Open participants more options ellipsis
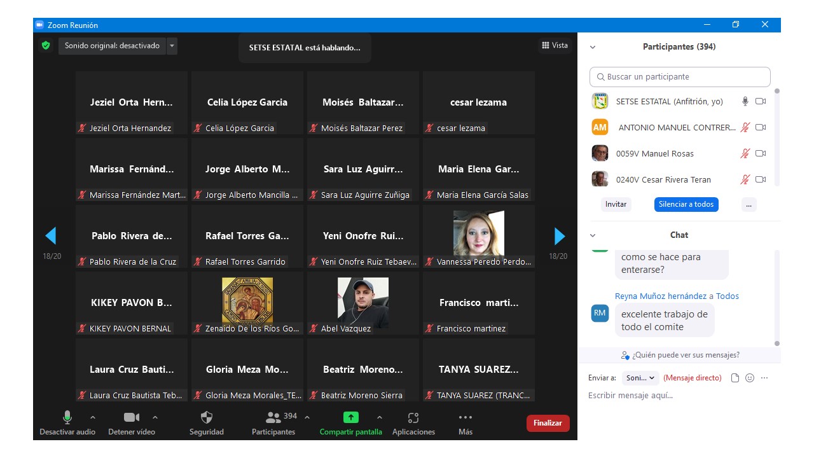 (749, 204)
